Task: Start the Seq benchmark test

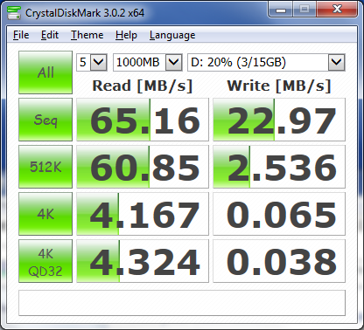Action: 45,120
